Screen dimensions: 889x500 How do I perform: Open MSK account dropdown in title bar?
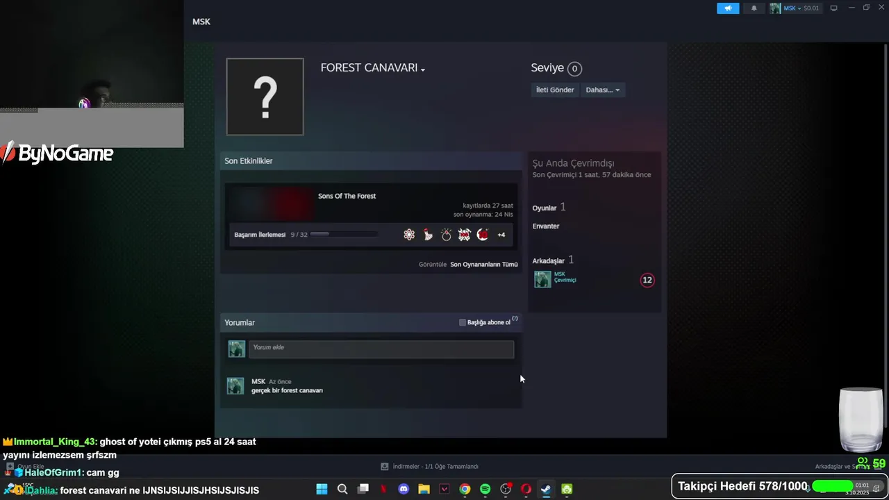[801, 8]
